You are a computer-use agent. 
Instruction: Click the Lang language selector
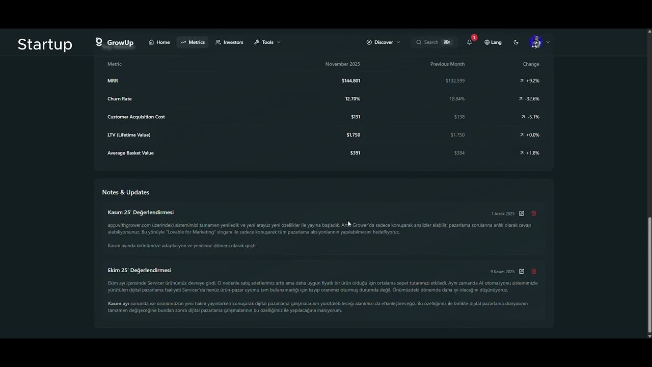click(493, 42)
